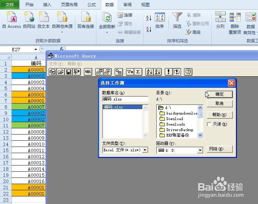Click Query sort ascending icon
This screenshot has width=258, height=204.
150,72
